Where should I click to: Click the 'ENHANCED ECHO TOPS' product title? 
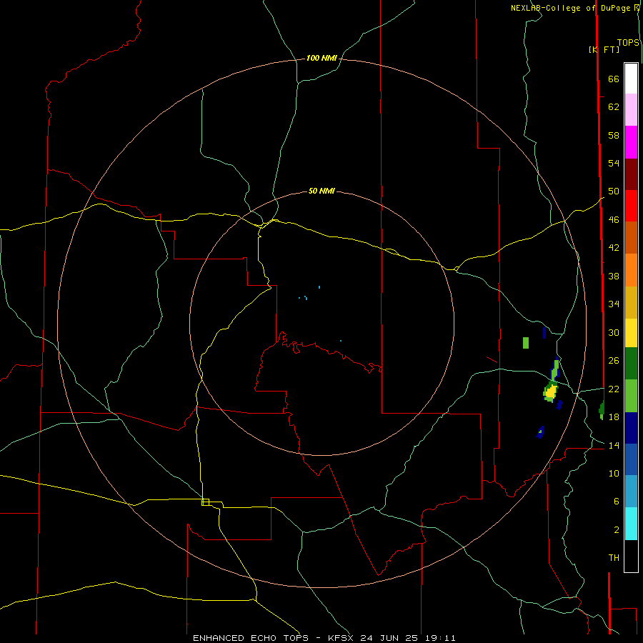coord(251,638)
